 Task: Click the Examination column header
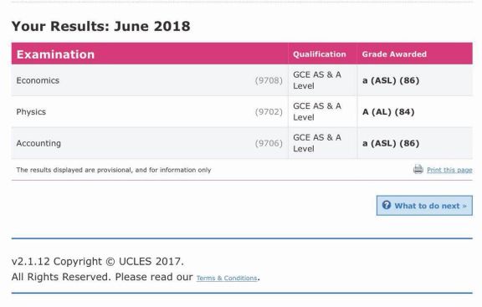coord(55,54)
